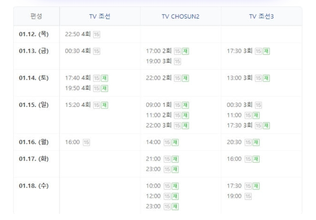Click the 15 rating badge beside 22:50 4회
316x220 pixels.
point(97,35)
